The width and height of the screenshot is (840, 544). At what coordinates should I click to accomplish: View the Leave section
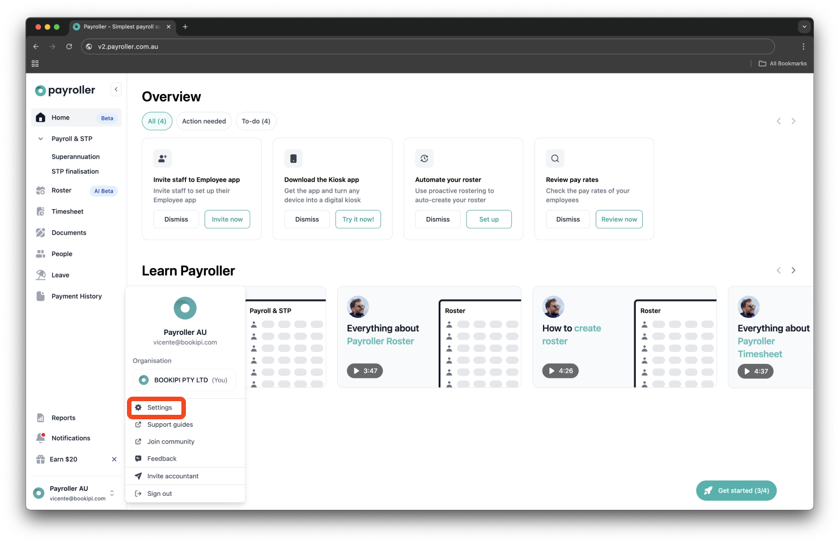59,275
